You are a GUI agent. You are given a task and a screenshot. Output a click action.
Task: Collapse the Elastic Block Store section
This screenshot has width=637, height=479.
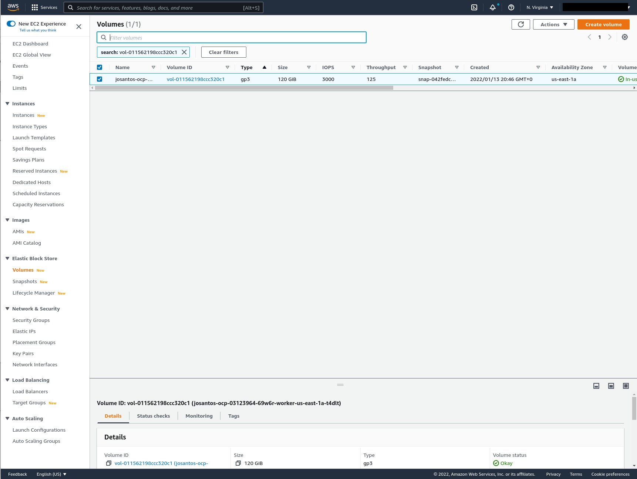coord(7,258)
